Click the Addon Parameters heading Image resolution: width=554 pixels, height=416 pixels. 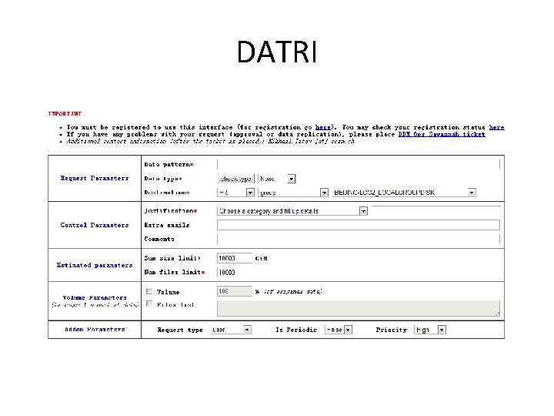95,330
